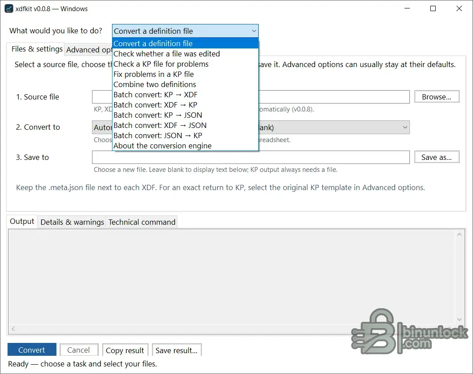Image resolution: width=473 pixels, height=374 pixels.
Task: Click the Save result... button
Action: pyautogui.click(x=176, y=350)
